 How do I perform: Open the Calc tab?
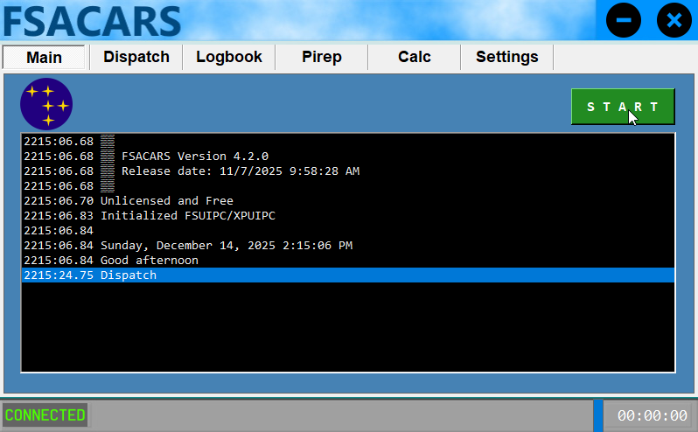[x=415, y=58]
